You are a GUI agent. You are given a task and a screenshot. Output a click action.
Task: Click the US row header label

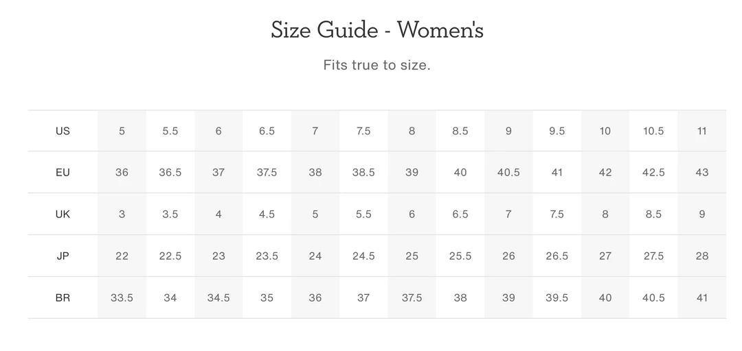pyautogui.click(x=63, y=131)
